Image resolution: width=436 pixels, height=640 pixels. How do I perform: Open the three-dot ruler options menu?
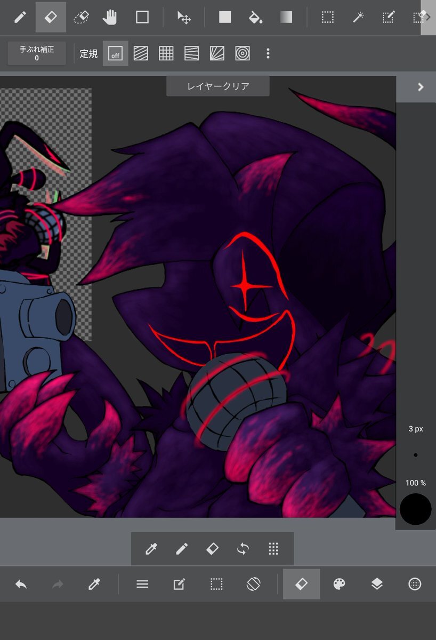pos(268,53)
